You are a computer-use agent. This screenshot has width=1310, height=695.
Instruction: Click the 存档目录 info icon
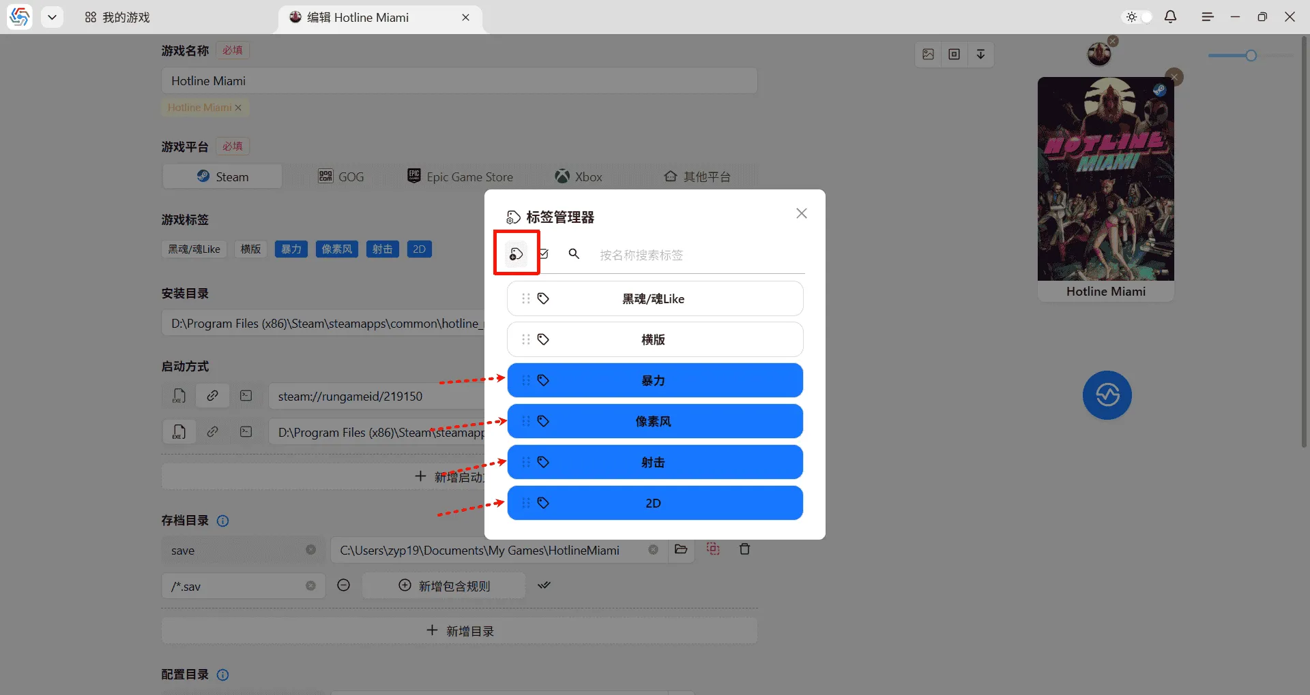click(222, 521)
